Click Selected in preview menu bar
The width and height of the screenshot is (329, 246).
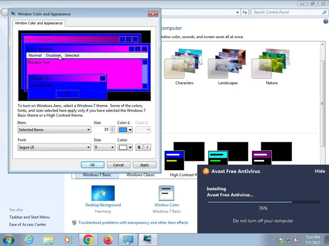tap(72, 55)
